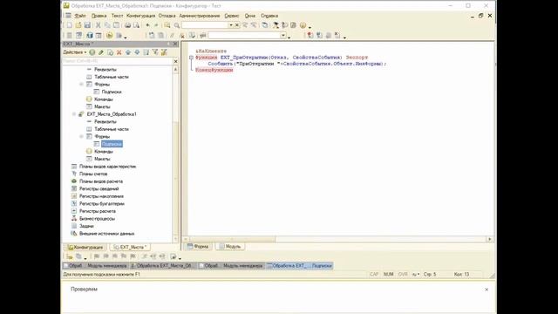Click the funnel filter icon in the EXT_Миста panel
Image resolution: width=558 pixels, height=314 pixels.
pos(155,52)
